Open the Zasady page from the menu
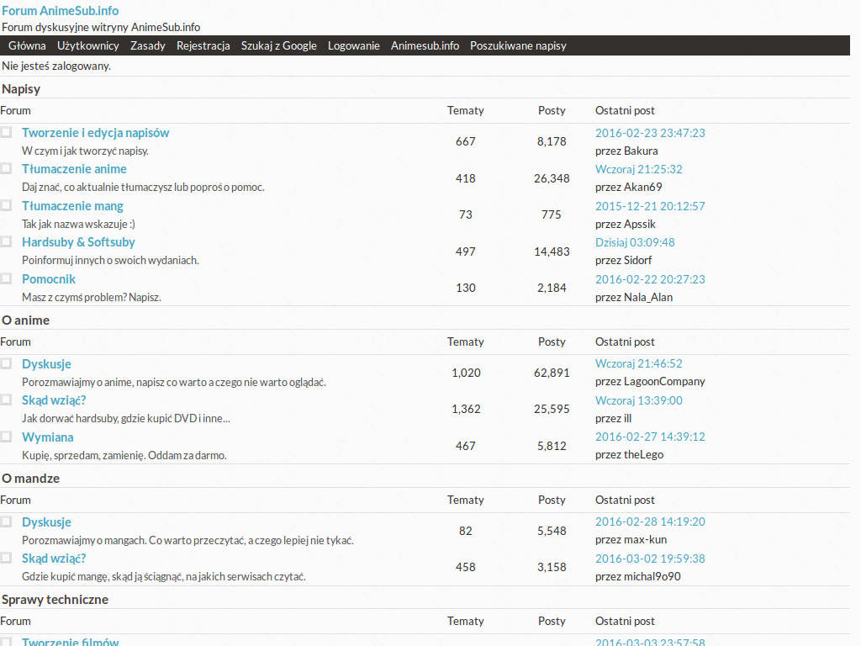861x646 pixels. point(148,45)
